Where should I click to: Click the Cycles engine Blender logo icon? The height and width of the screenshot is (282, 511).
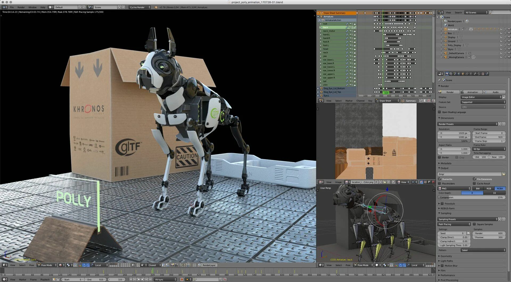tap(156, 7)
